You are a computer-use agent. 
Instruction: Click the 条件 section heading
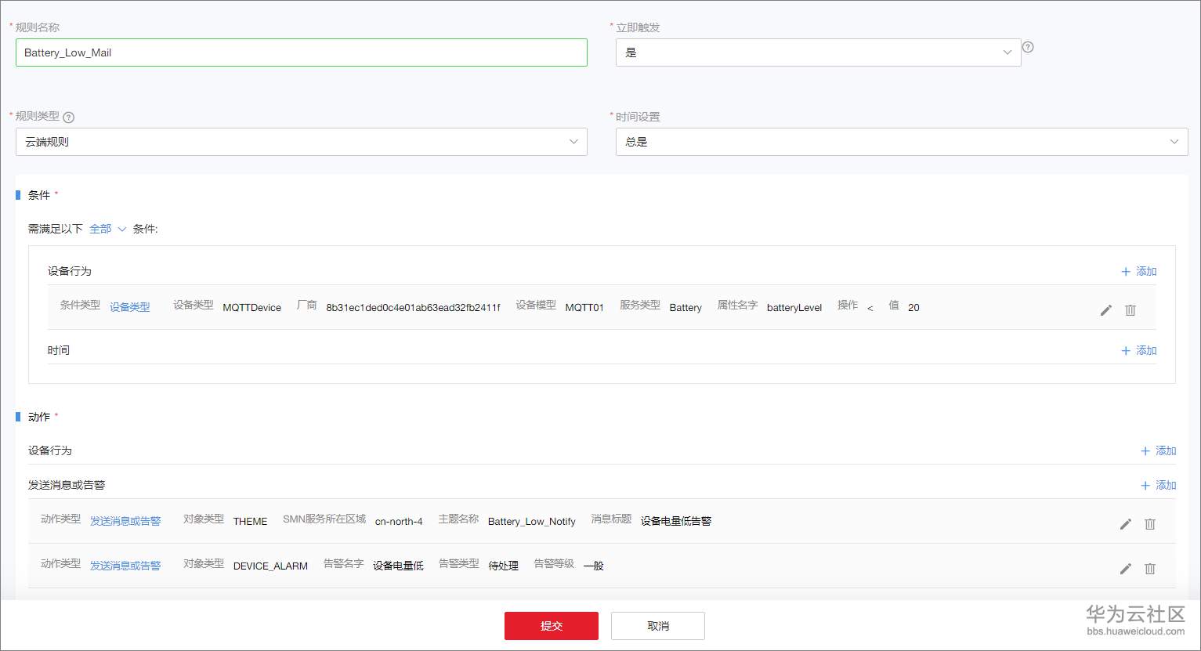coord(39,195)
